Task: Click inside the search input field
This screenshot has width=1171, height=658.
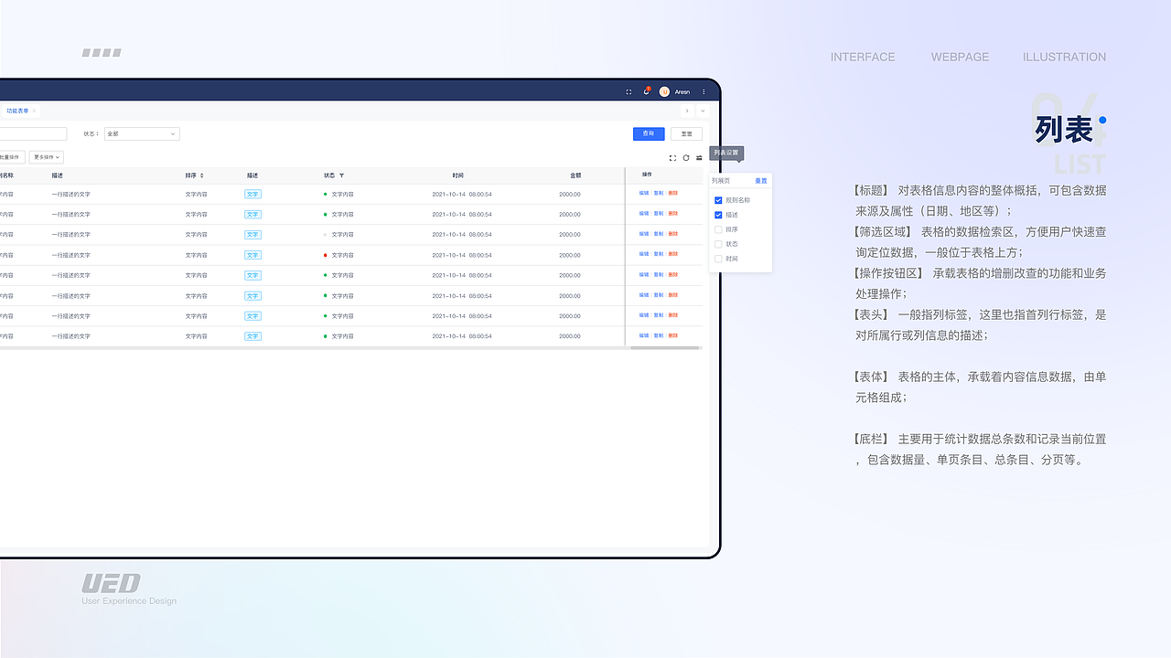Action: click(33, 133)
